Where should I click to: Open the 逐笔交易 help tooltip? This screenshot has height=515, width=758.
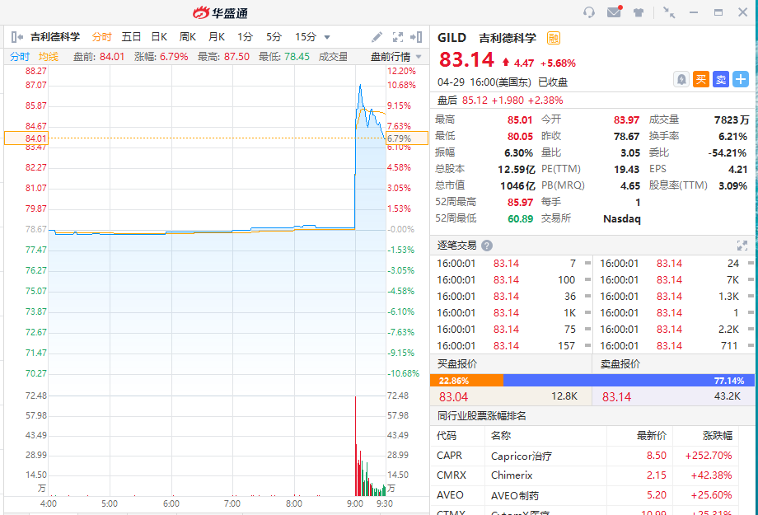[x=487, y=246]
